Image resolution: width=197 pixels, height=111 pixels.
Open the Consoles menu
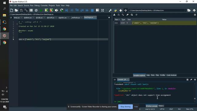44,6
